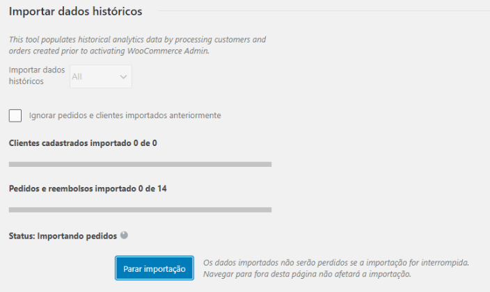Image resolution: width=490 pixels, height=292 pixels.
Task: Select the 'Pedidos e reembolsos importado 0 de 14' text
Action: click(x=88, y=188)
